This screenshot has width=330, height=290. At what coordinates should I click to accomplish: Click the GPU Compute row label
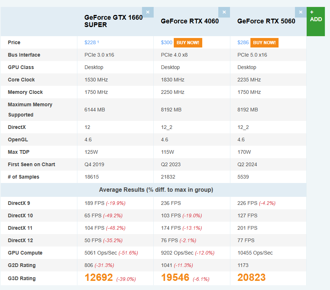pos(25,253)
